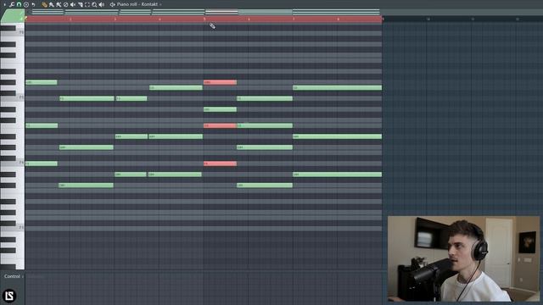Click the webcam video overlay
Viewport: 543px width, 305px height.
[x=464, y=259]
